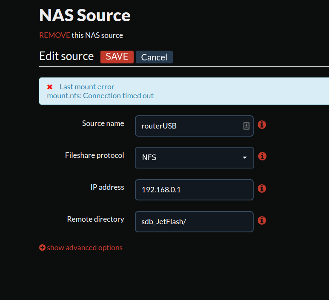The height and width of the screenshot is (300, 329).
Task: Click the 'Edit source' heading
Action: (x=66, y=56)
